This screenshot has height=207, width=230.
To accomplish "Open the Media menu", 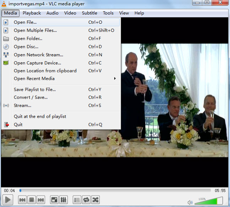I will click(x=10, y=13).
